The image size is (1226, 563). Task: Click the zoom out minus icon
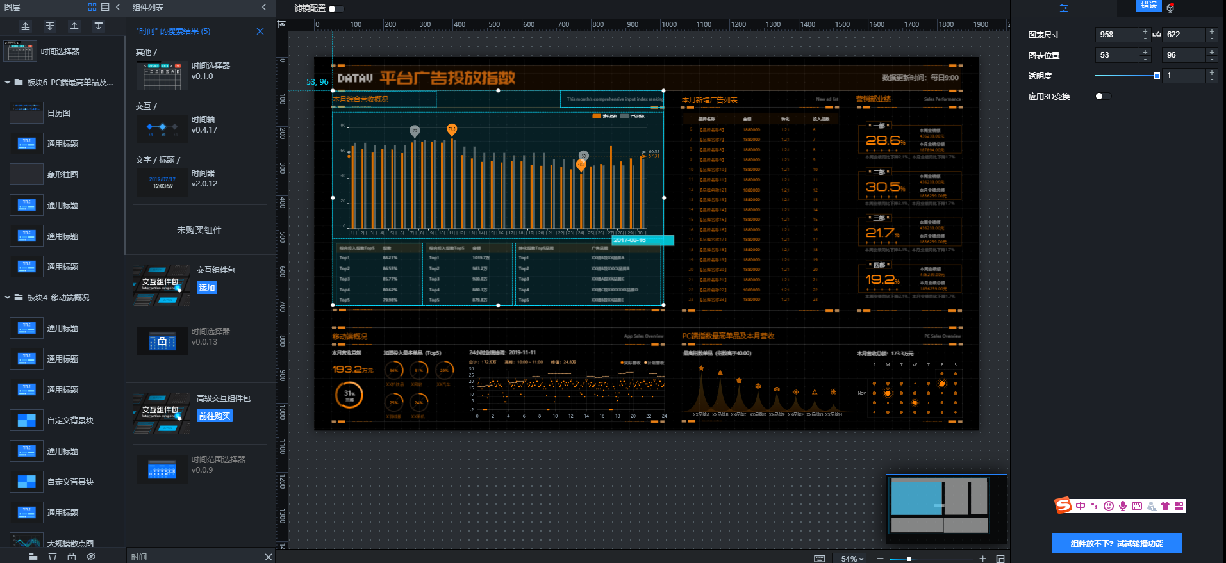[x=880, y=559]
